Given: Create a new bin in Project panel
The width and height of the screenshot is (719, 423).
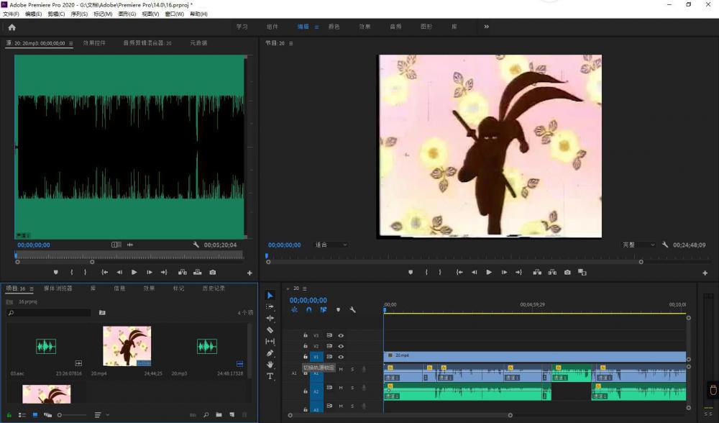Looking at the screenshot, I should (219, 415).
